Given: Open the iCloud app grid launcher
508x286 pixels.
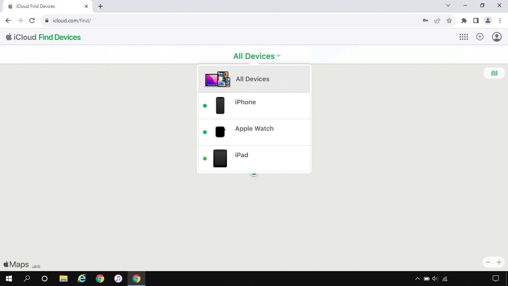Looking at the screenshot, I should (x=463, y=37).
